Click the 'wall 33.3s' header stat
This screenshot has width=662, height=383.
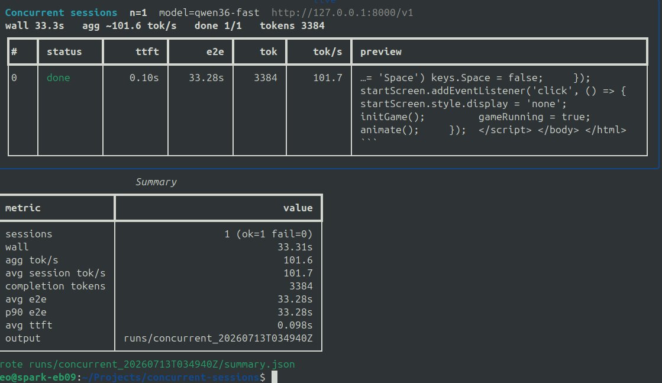35,26
